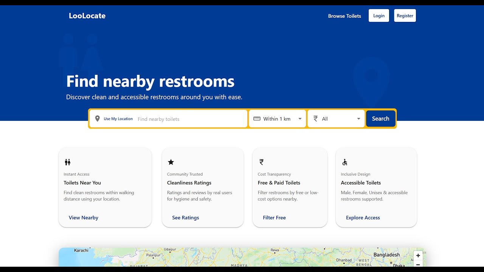Click the LooLocate logo
This screenshot has height=272, width=484.
87,16
